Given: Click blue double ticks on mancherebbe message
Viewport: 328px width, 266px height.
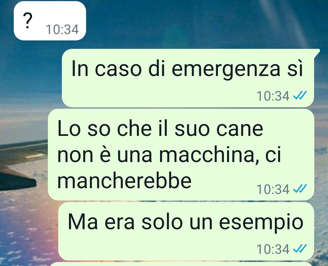Looking at the screenshot, I should [300, 189].
